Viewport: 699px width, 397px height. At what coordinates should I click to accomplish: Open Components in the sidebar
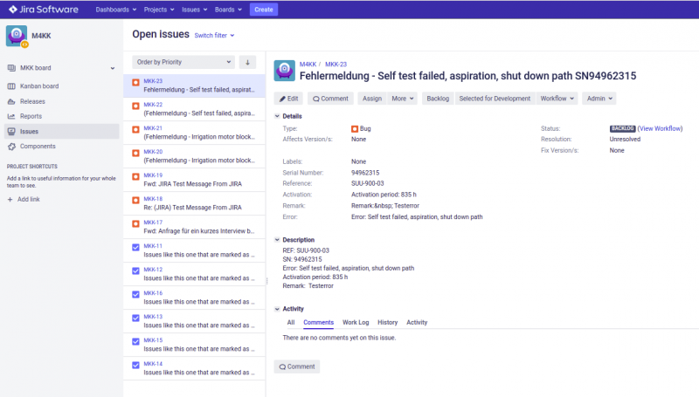[x=38, y=146]
